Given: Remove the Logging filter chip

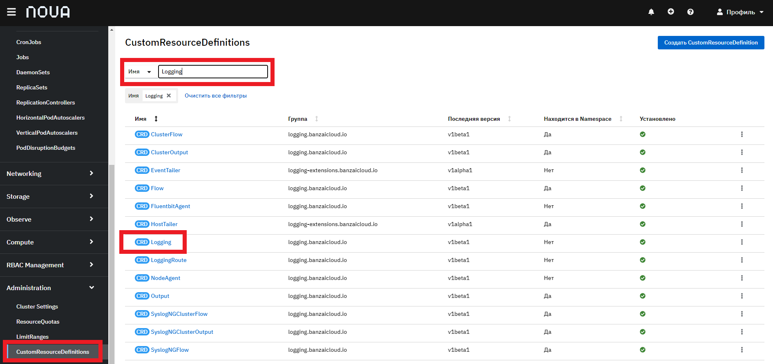Looking at the screenshot, I should tap(169, 95).
